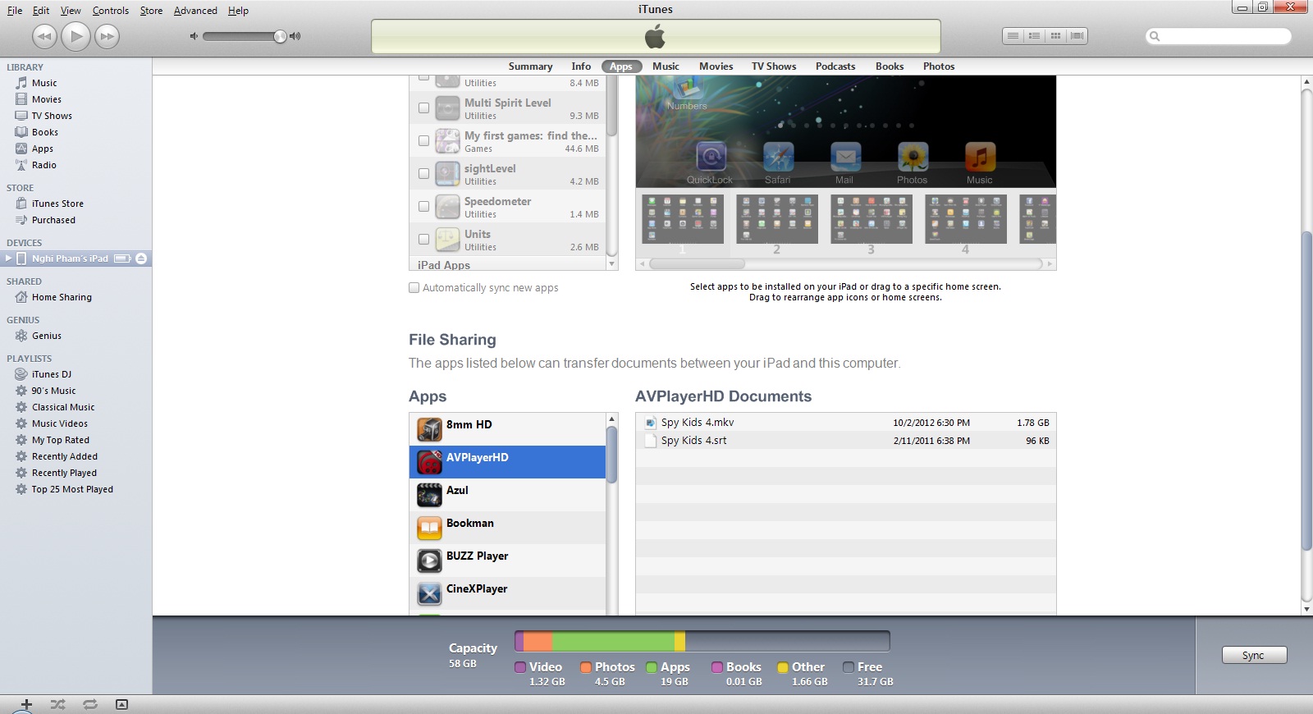Click the Previous track button
The image size is (1313, 714).
(x=44, y=36)
